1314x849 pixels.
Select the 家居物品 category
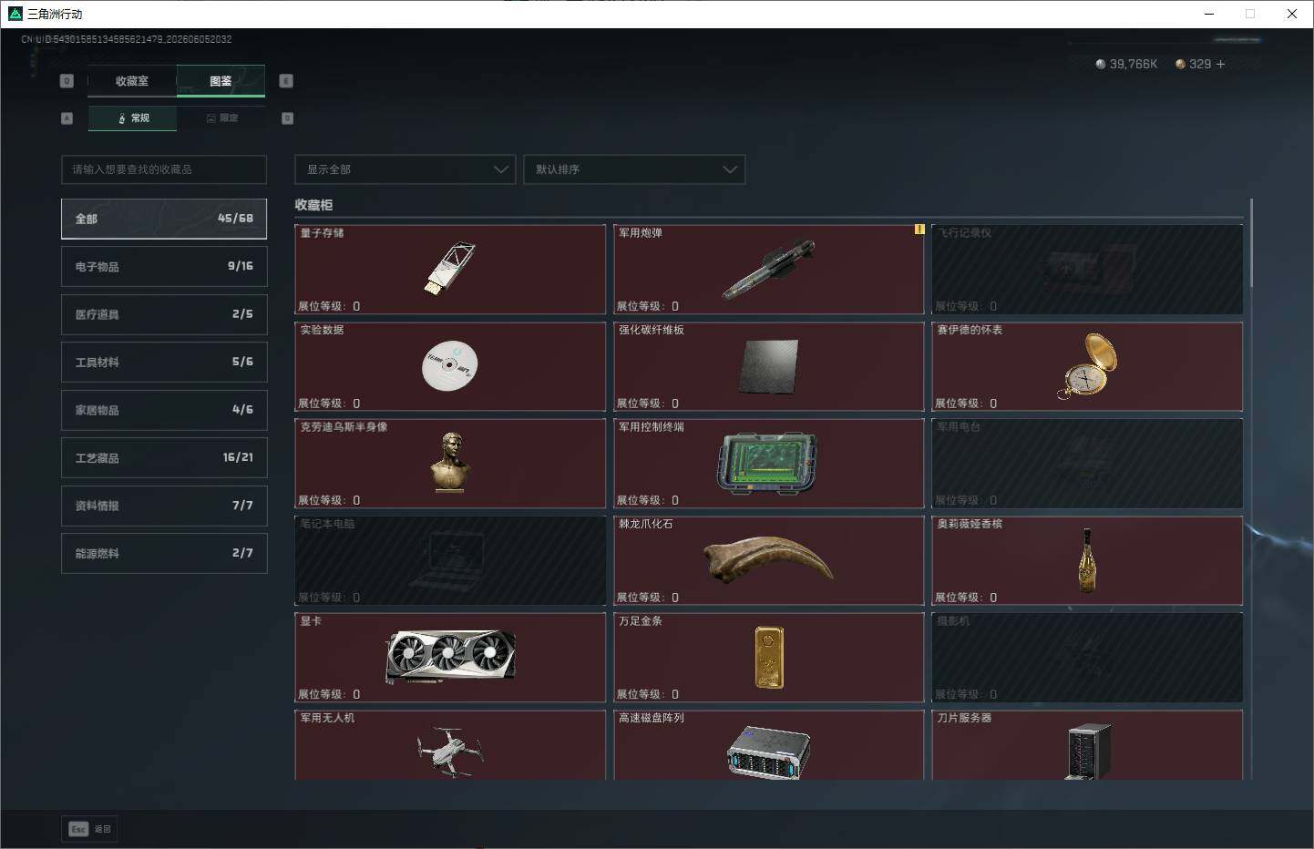coord(164,410)
